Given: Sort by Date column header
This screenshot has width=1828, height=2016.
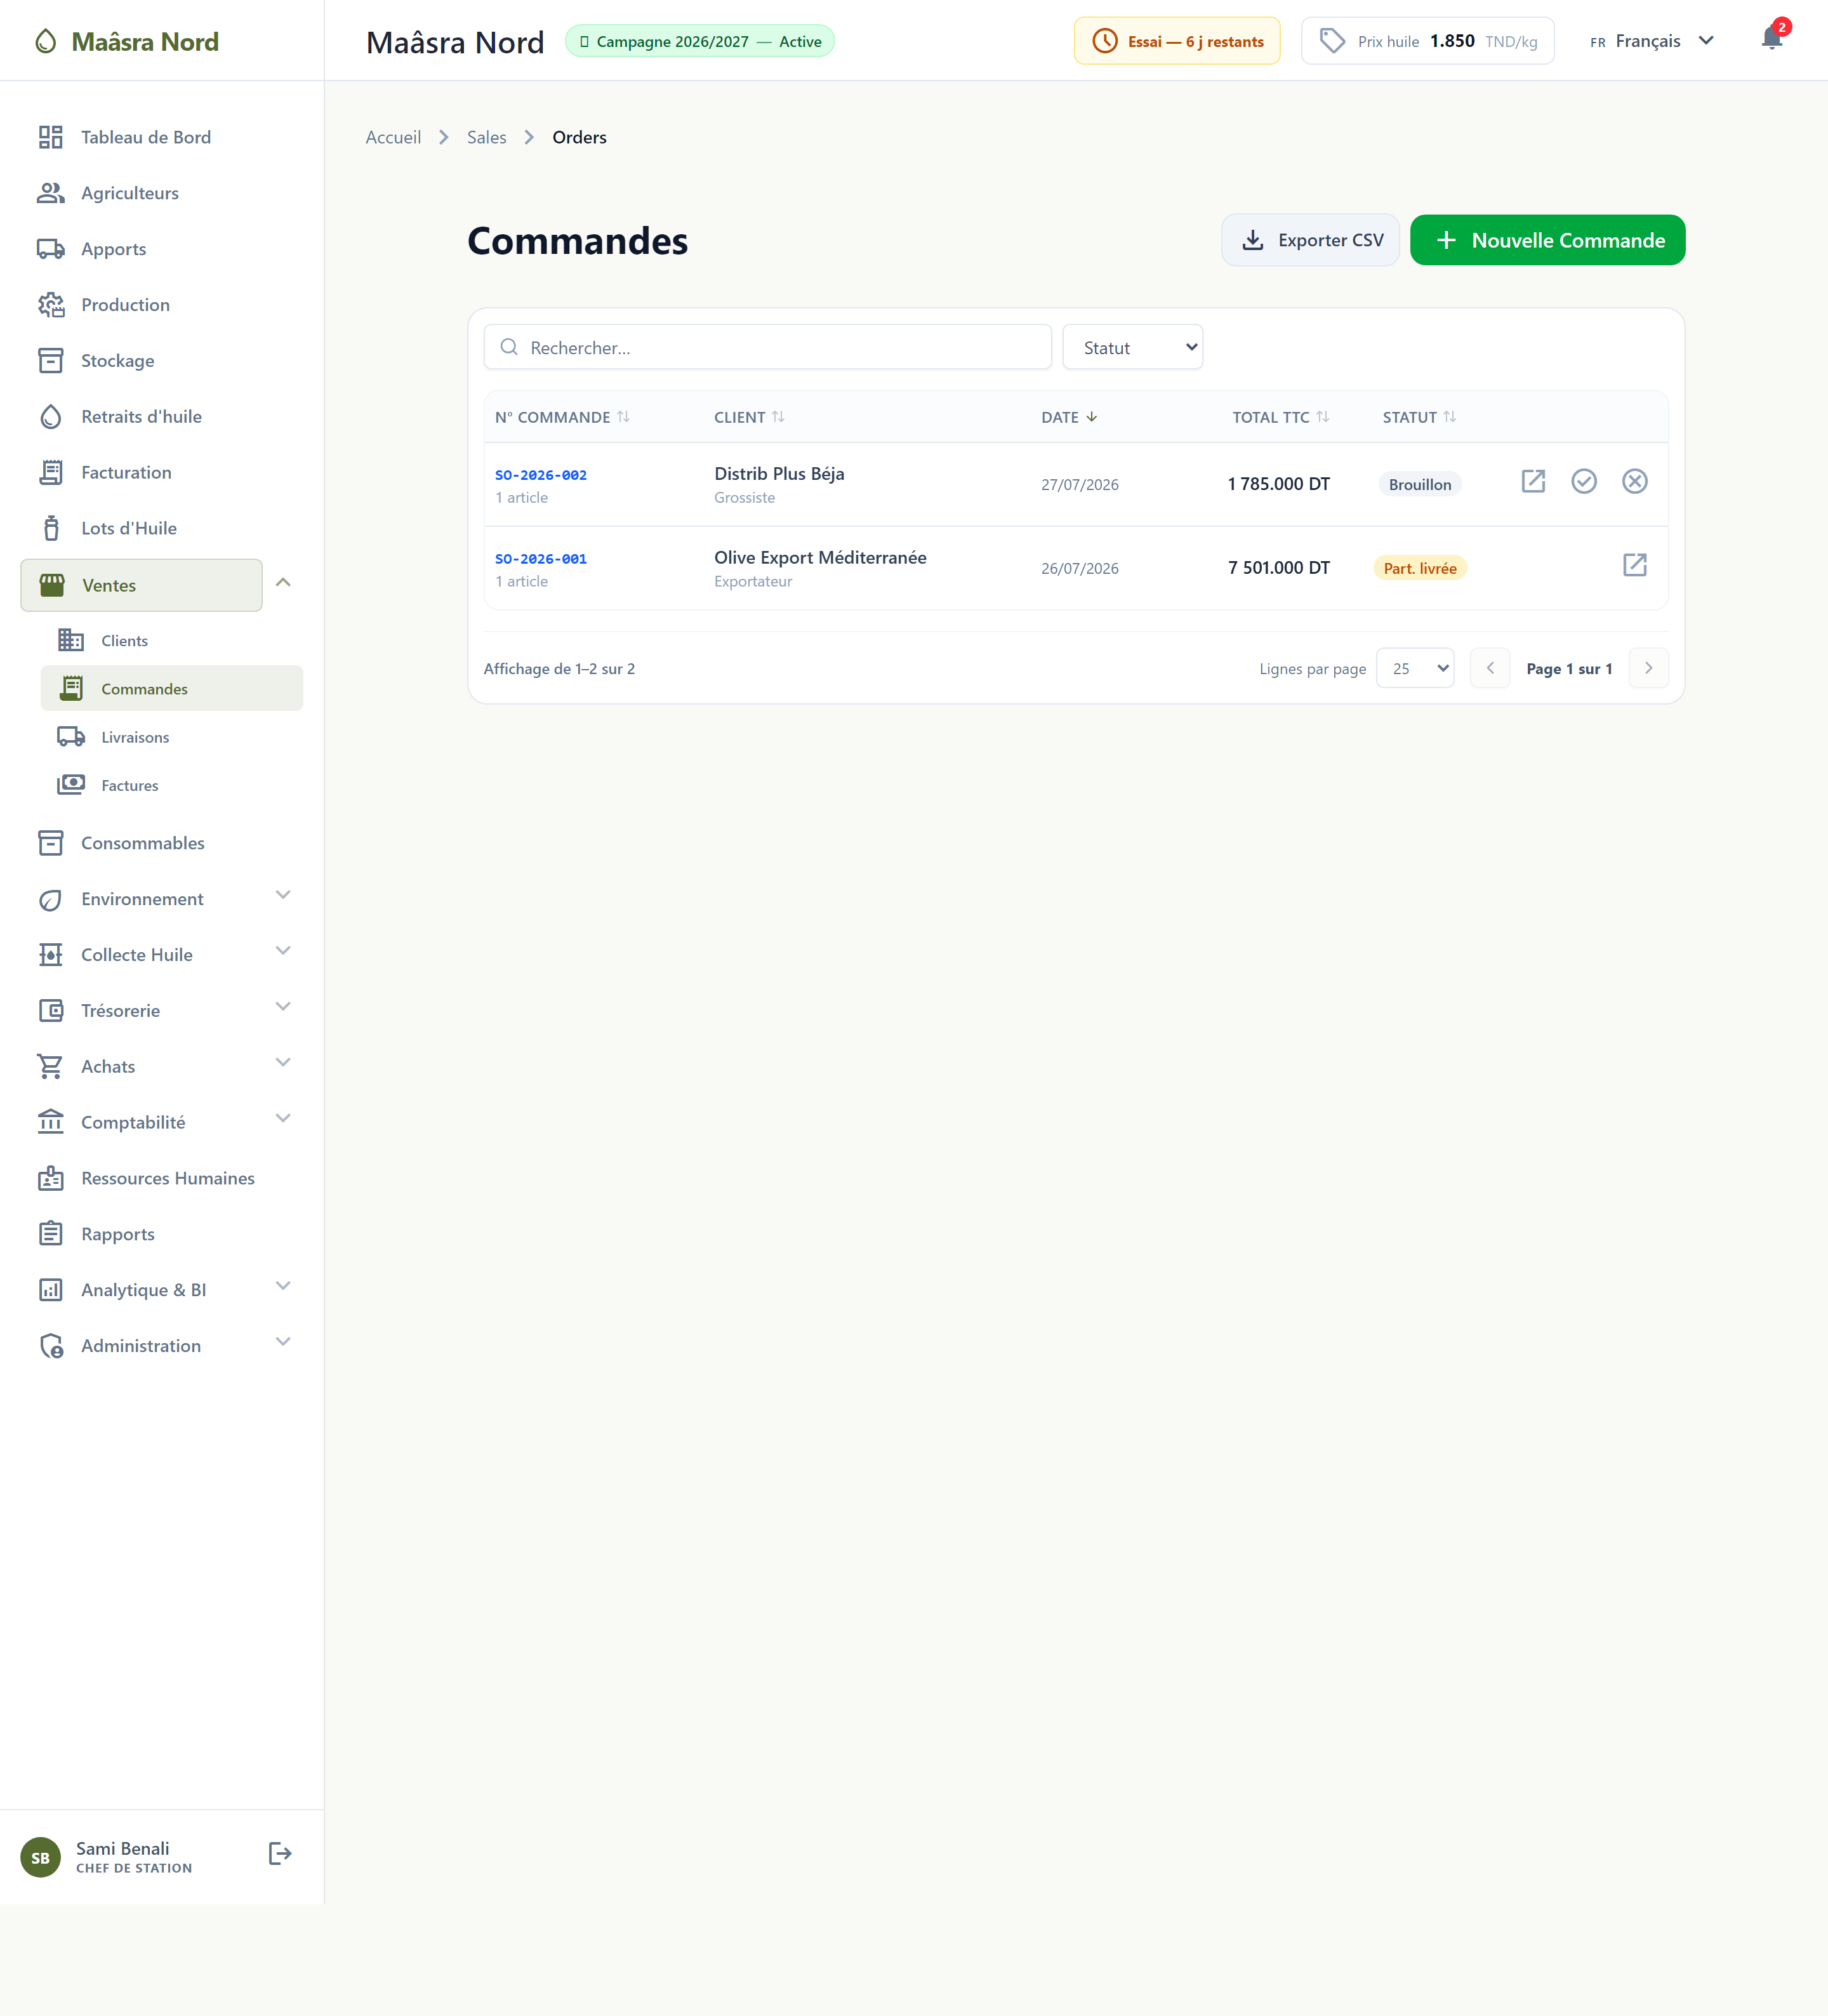Looking at the screenshot, I should [x=1069, y=417].
